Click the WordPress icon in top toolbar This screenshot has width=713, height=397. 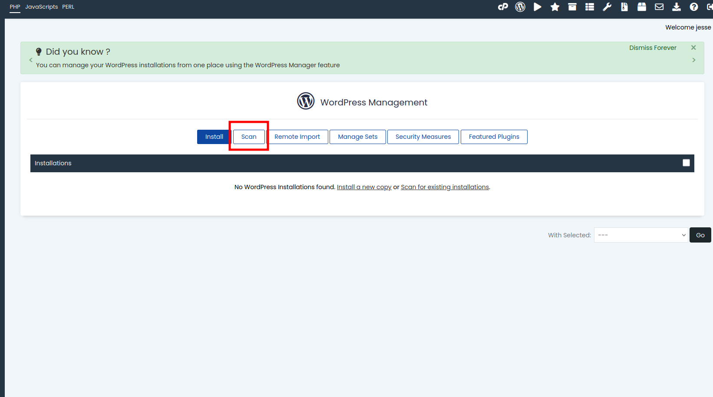[x=520, y=7]
